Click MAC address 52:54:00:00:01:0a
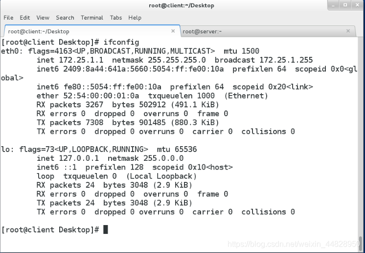365x253 pixels. [x=101, y=96]
